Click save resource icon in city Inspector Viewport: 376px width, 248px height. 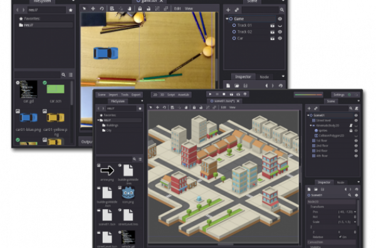tap(323, 189)
